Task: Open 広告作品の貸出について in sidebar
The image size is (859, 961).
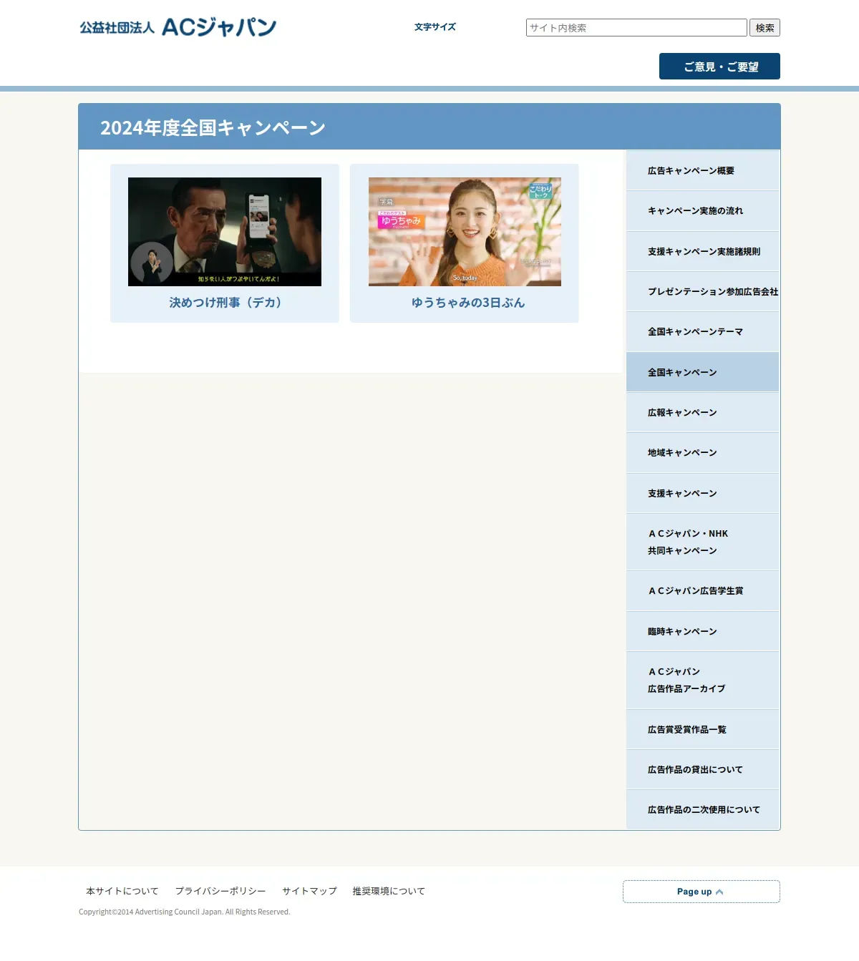Action: pos(703,770)
